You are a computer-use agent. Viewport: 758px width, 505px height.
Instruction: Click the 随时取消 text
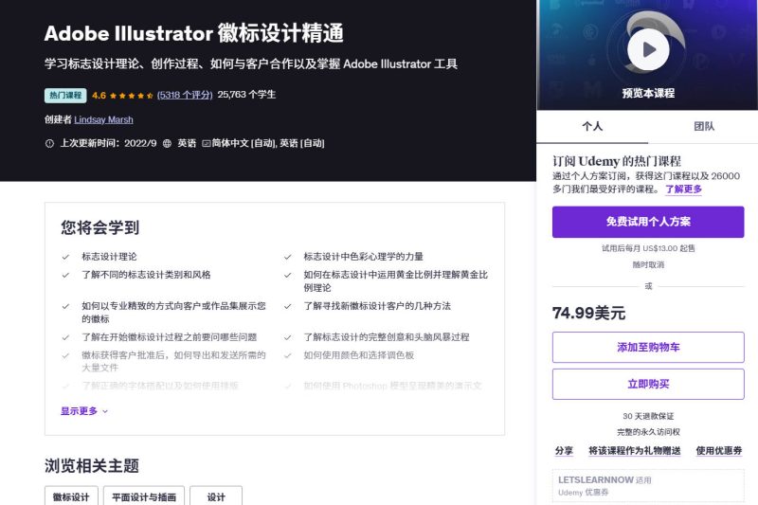click(x=648, y=264)
